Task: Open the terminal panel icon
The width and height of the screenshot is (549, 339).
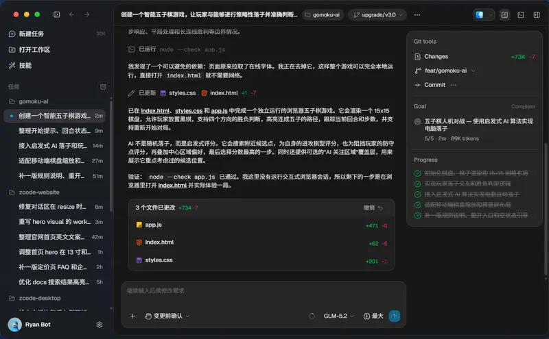Action: click(x=521, y=14)
